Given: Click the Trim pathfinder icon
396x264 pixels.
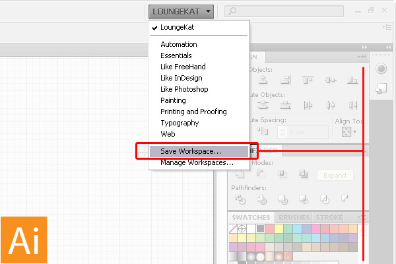Looking at the screenshot, I should pos(261,199).
